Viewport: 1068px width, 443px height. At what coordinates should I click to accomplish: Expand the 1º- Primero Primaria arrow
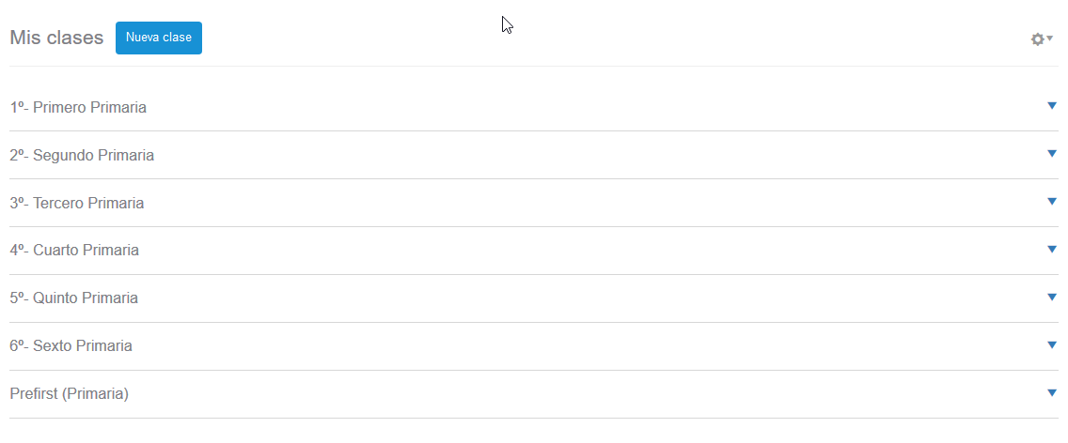tap(1052, 106)
